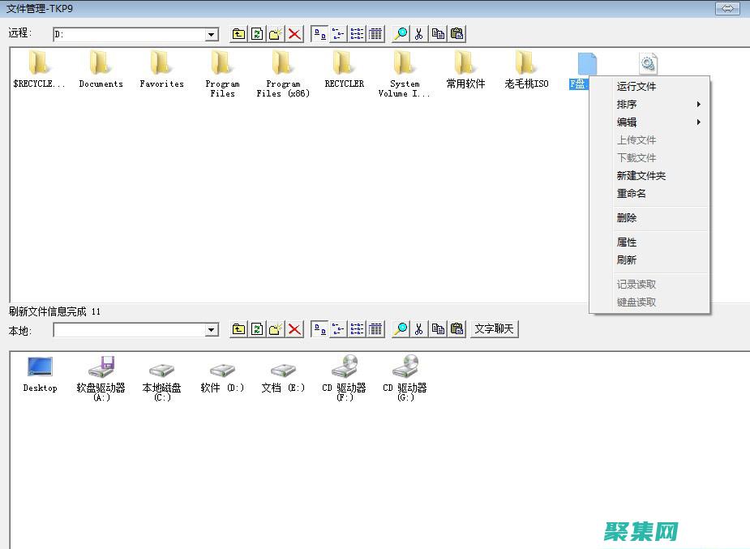
Task: Click the red X delete icon on the local toolbar
Action: coord(295,328)
